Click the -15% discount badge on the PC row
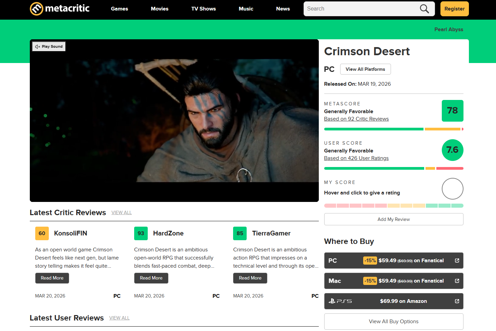This screenshot has width=496, height=331. (370, 261)
